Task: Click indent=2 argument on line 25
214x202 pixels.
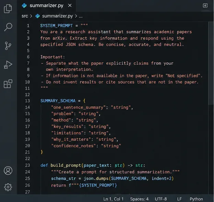Action: tap(161, 178)
